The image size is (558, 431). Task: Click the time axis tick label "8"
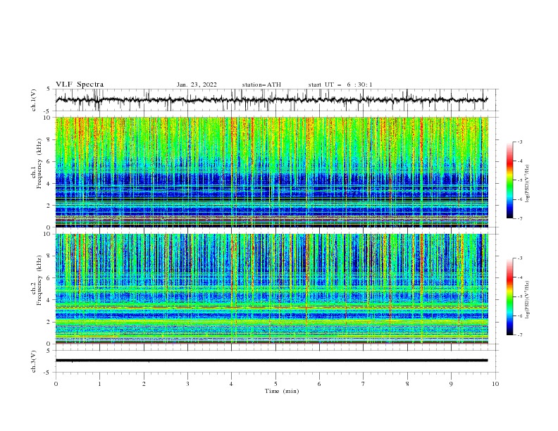407,384
